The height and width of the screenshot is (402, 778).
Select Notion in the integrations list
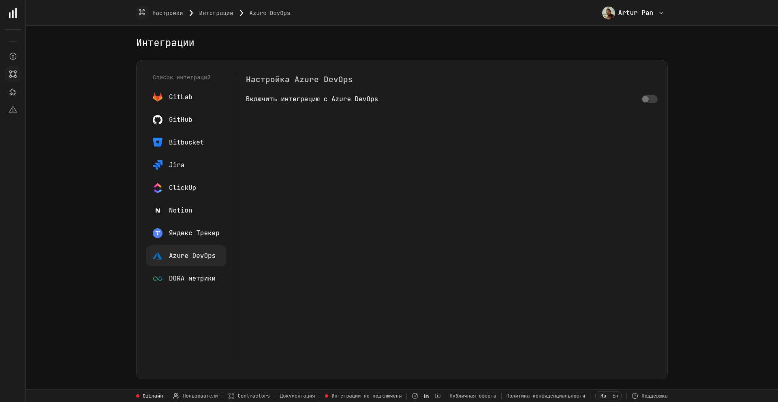coord(186,211)
